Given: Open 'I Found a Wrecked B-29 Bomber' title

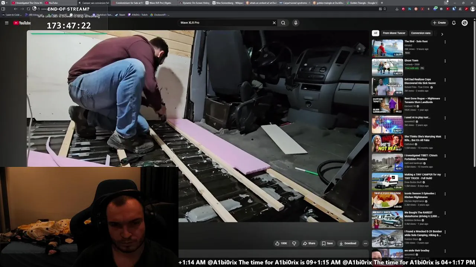Looking at the screenshot, I should tap(423, 233).
